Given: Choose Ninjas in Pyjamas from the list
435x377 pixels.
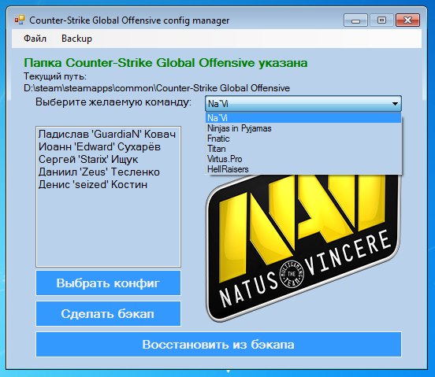Looking at the screenshot, I should [303, 128].
